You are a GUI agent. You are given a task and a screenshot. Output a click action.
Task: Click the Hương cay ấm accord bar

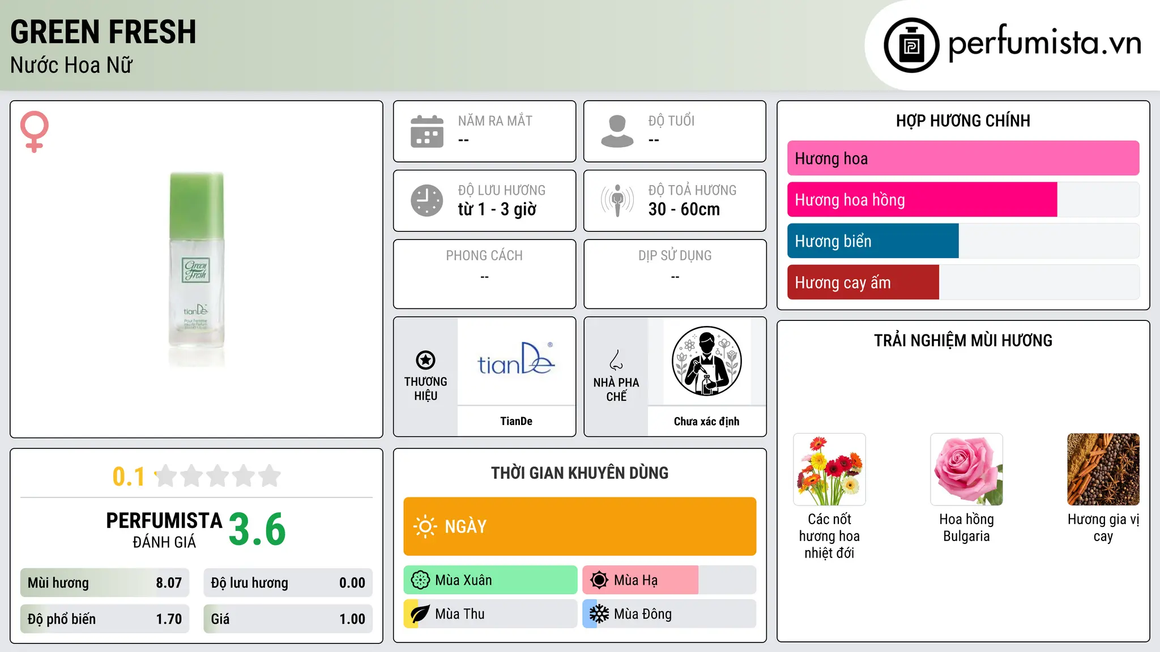[963, 282]
